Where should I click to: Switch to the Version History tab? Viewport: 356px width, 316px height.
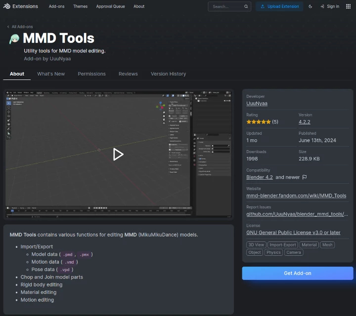tap(168, 74)
